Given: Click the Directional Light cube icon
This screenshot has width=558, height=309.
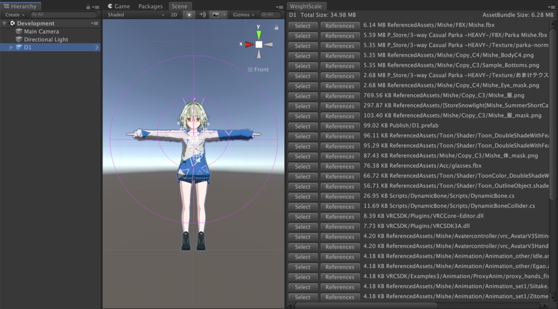Looking at the screenshot, I should (x=19, y=40).
